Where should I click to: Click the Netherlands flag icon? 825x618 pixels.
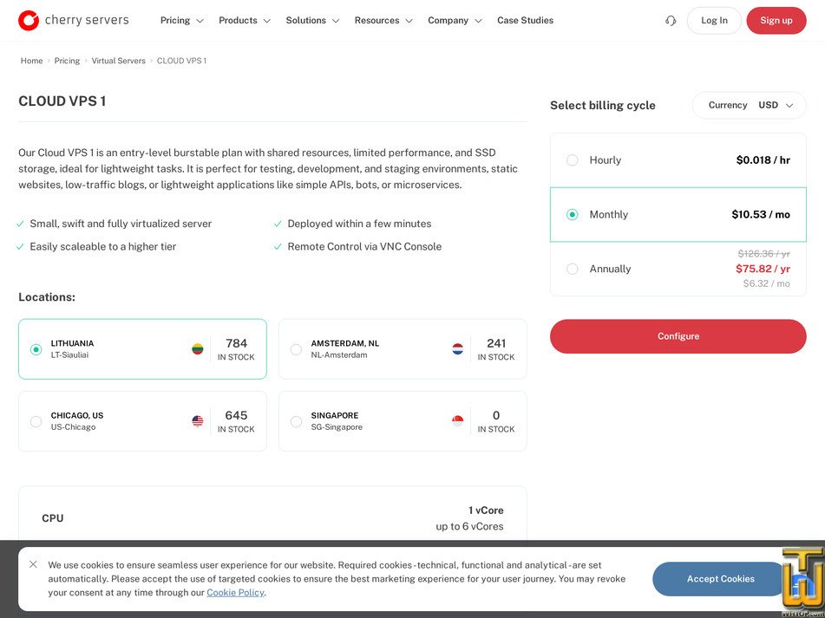click(x=458, y=349)
